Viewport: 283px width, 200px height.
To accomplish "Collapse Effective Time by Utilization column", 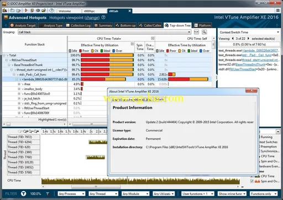I will tap(132, 44).
